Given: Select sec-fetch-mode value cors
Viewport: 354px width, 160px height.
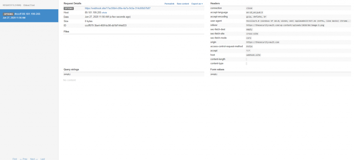Looking at the screenshot, I should tap(249, 38).
